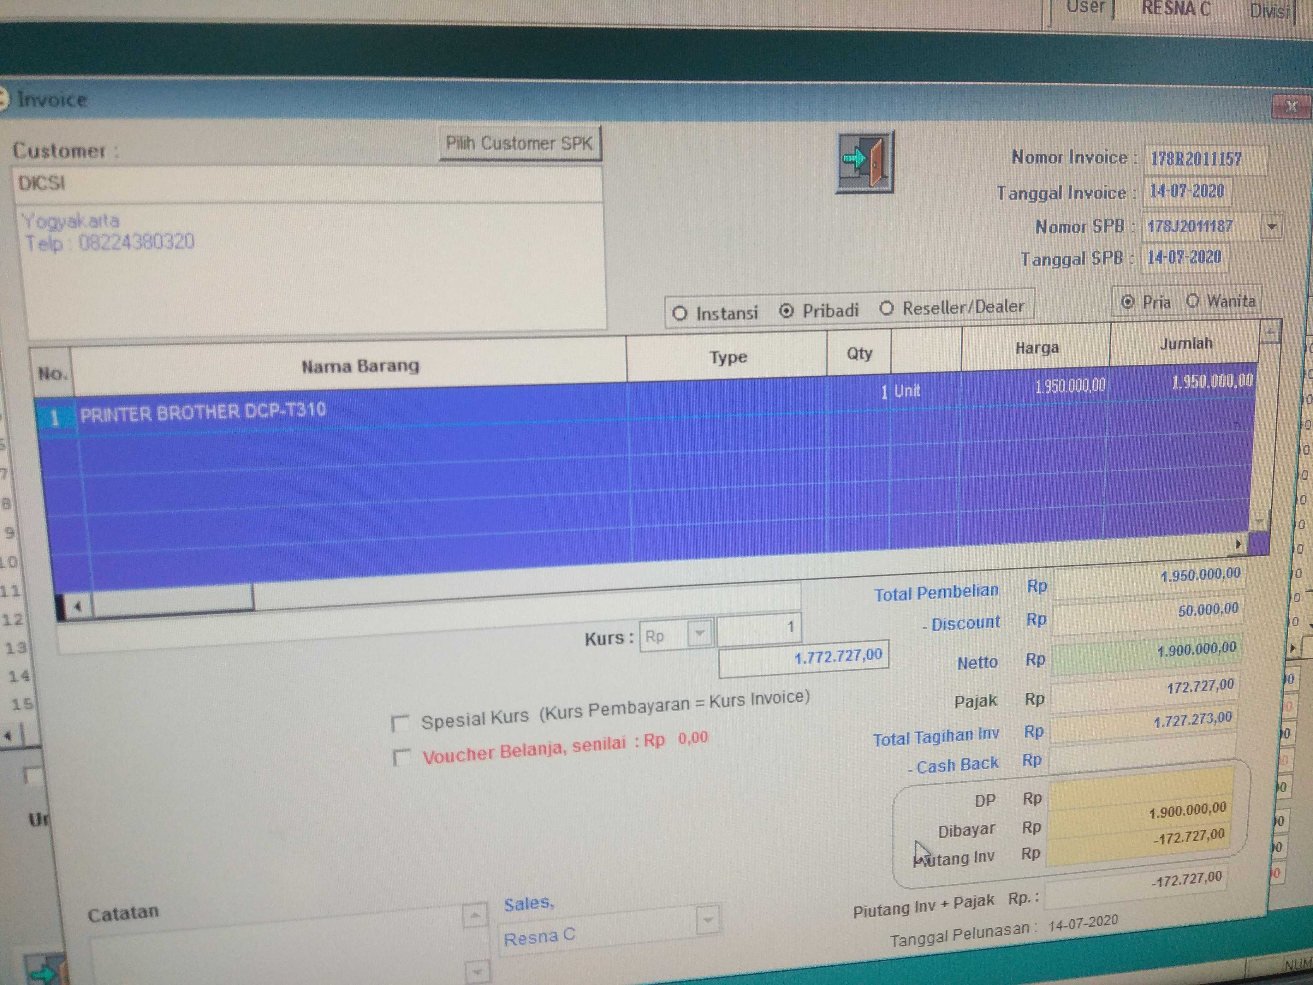The image size is (1313, 985).
Task: Open the Nomor SPB dropdown
Action: (x=1271, y=227)
